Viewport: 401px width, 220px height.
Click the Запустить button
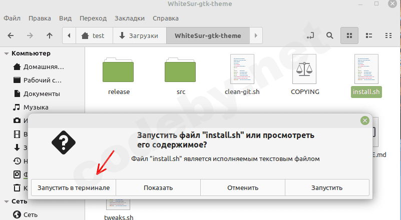(327, 187)
